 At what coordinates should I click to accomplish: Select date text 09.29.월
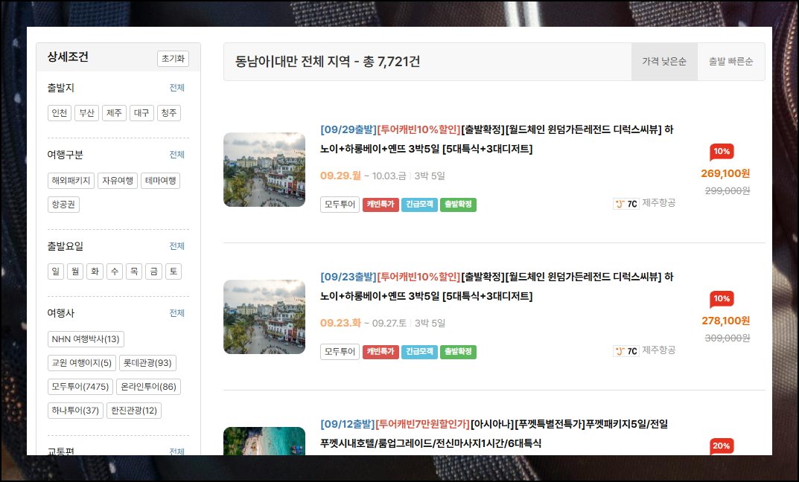pyautogui.click(x=340, y=176)
